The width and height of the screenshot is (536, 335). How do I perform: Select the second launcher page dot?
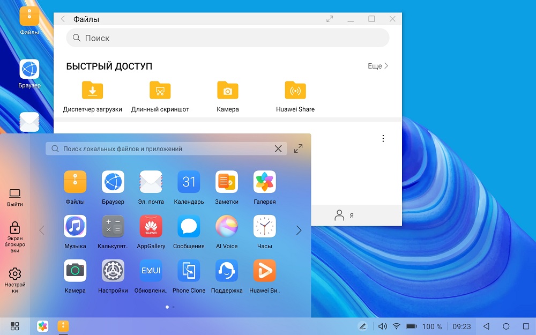173,307
